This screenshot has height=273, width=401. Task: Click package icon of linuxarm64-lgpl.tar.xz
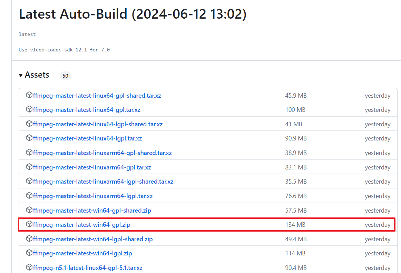tap(29, 195)
